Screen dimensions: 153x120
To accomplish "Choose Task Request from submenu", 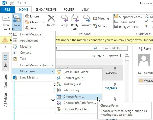I will pyautogui.click(x=79, y=84).
